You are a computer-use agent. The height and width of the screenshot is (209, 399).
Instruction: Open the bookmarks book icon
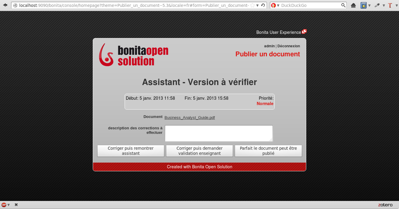(x=364, y=5)
